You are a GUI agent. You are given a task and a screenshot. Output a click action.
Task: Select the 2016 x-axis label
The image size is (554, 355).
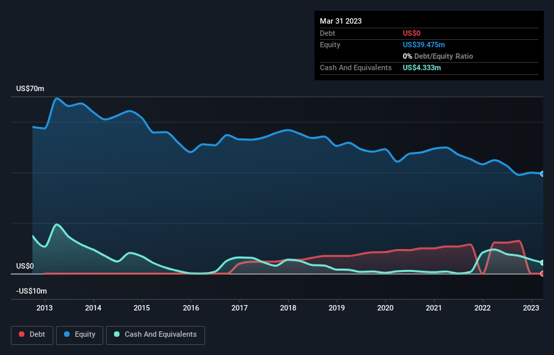pos(191,308)
